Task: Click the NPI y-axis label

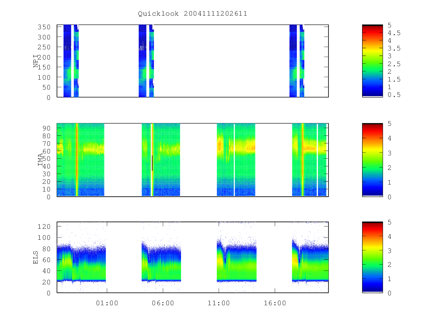Action: 36,61
